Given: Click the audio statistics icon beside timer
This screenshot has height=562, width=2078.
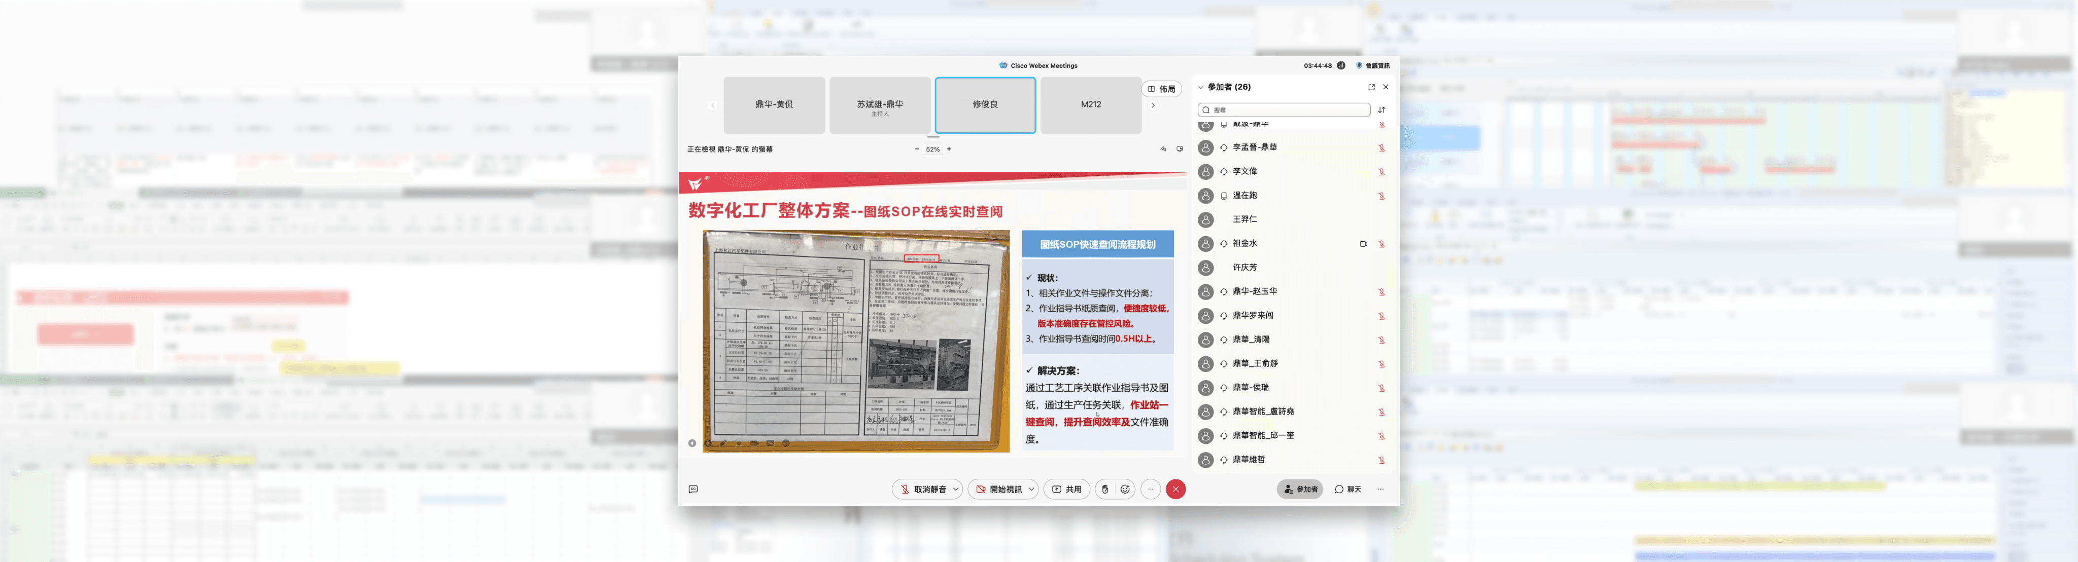Looking at the screenshot, I should tap(1341, 66).
